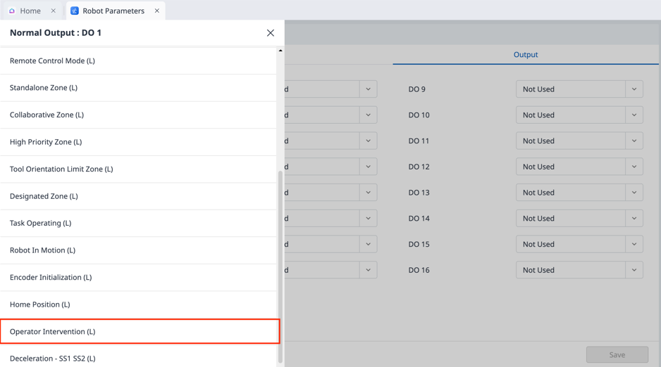The height and width of the screenshot is (367, 661).
Task: Click the Home tab icon
Action: pos(12,11)
